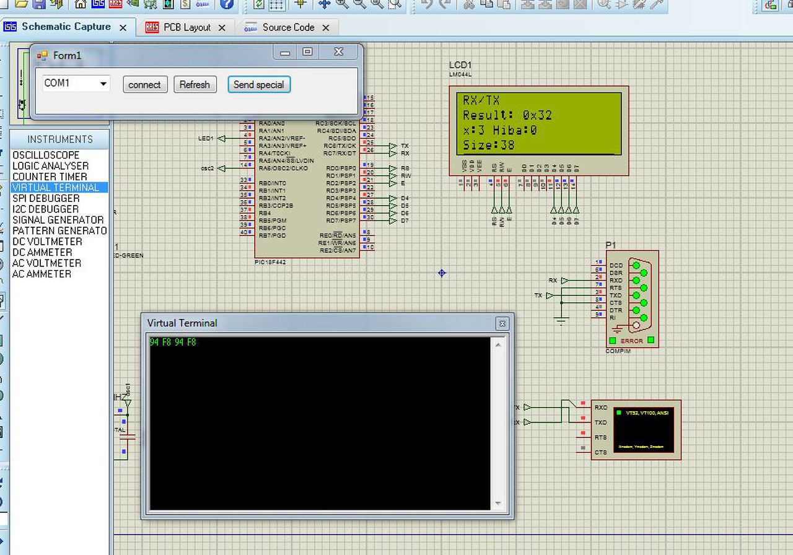
Task: Click the connect button in Form1
Action: (x=144, y=85)
